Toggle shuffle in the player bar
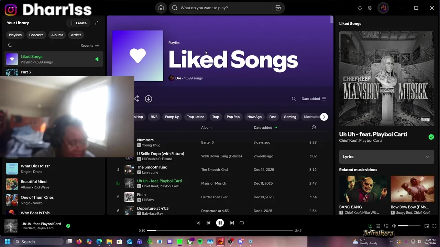This screenshot has height=247, width=440. point(198,223)
